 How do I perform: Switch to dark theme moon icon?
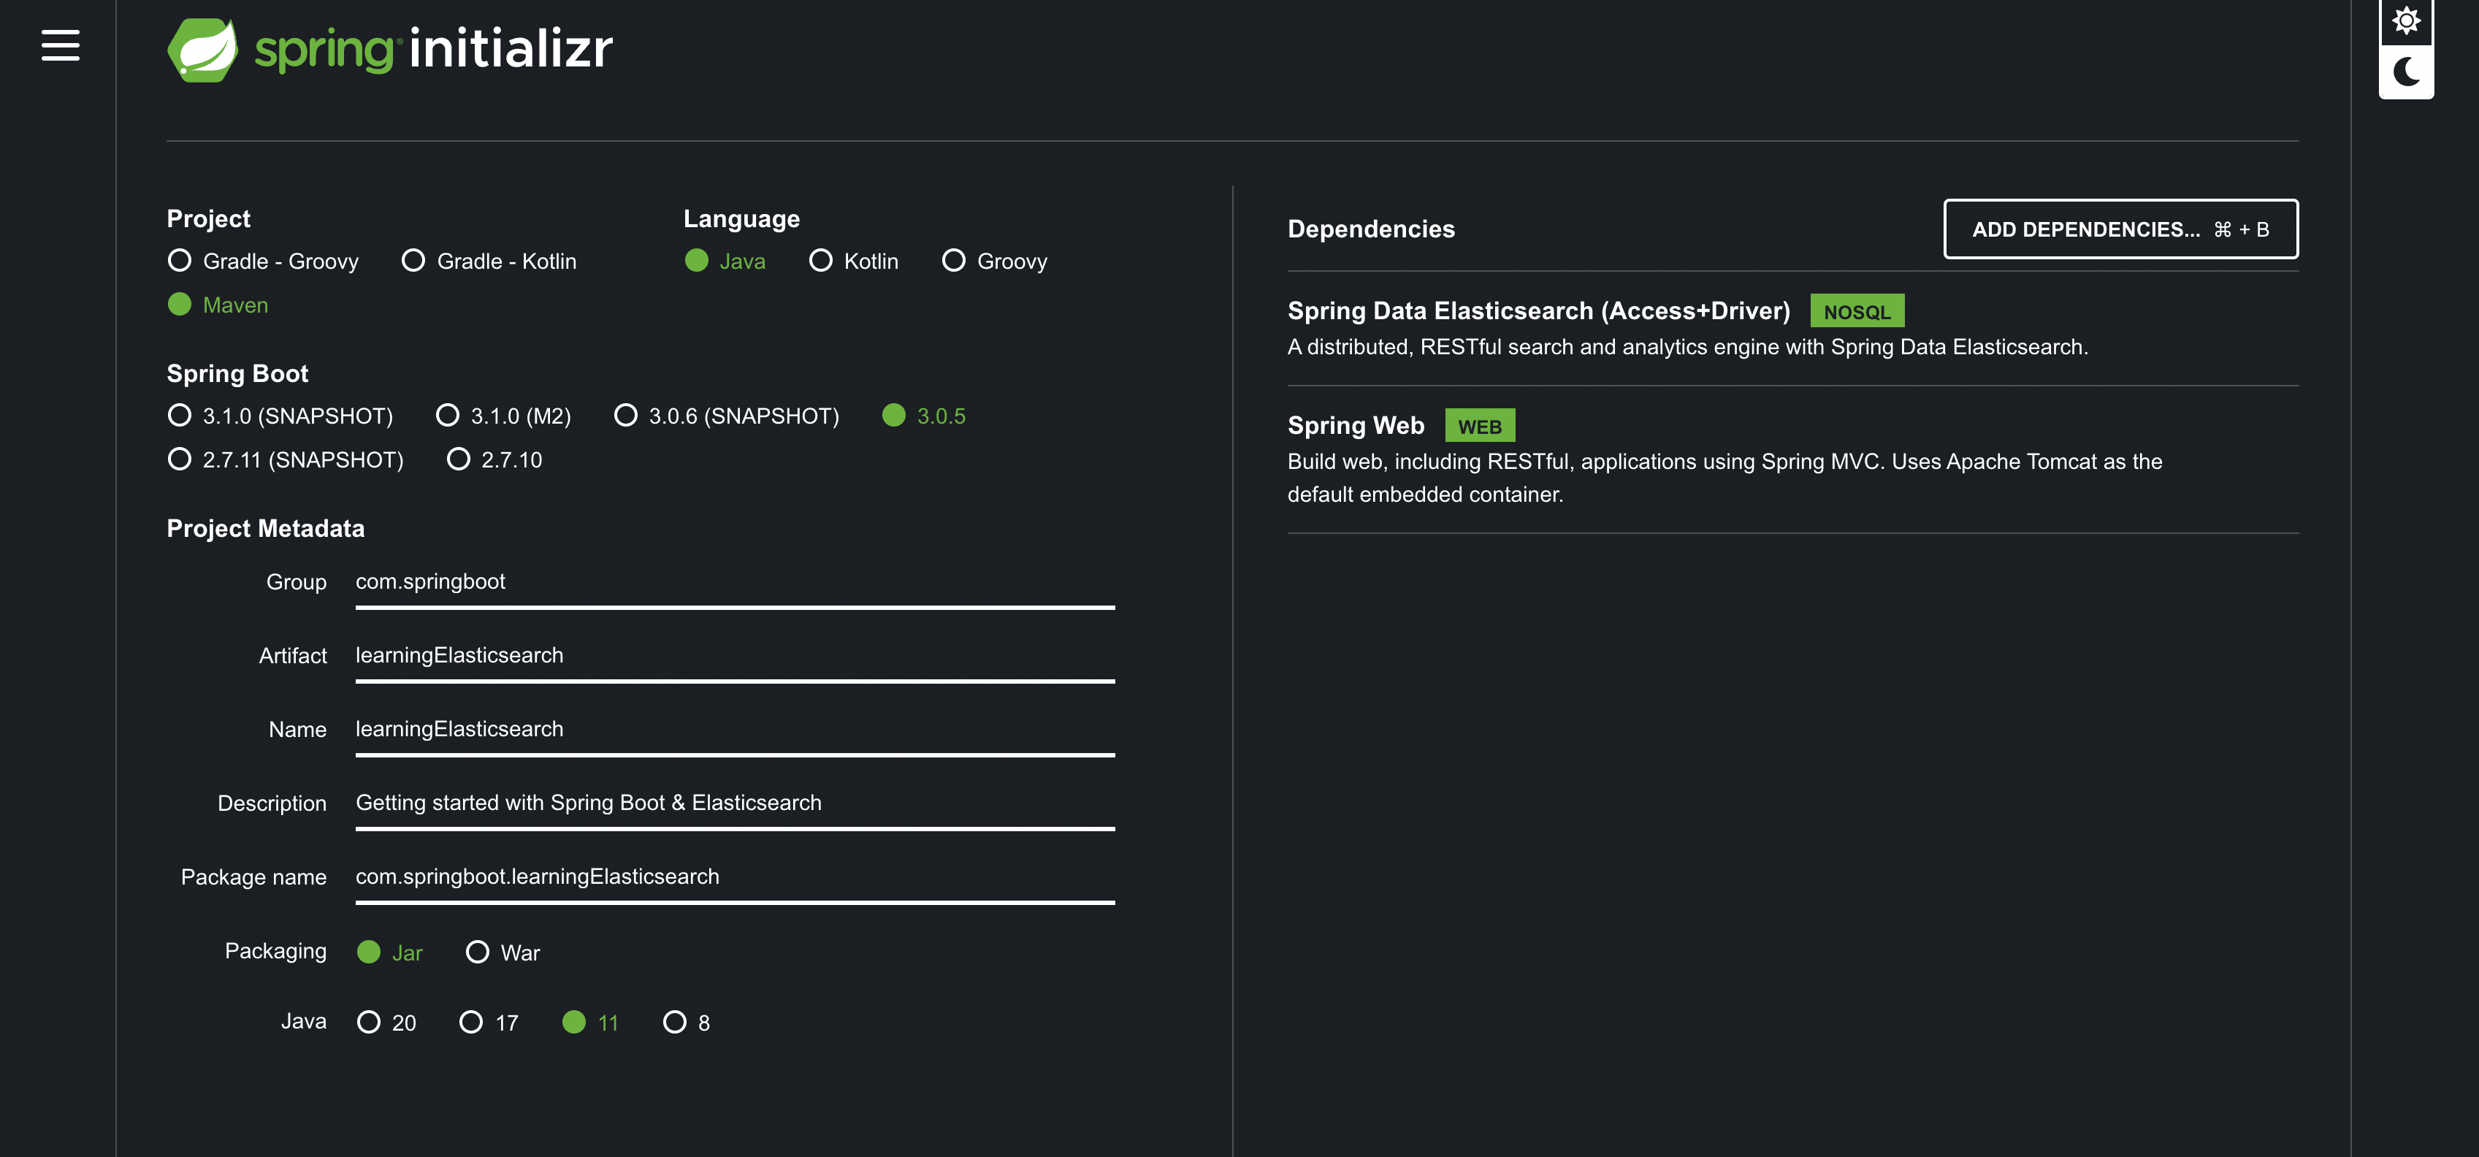[2405, 72]
